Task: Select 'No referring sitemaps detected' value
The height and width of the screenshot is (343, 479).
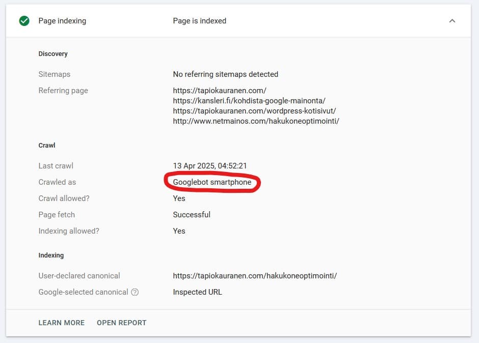Action: click(x=225, y=74)
